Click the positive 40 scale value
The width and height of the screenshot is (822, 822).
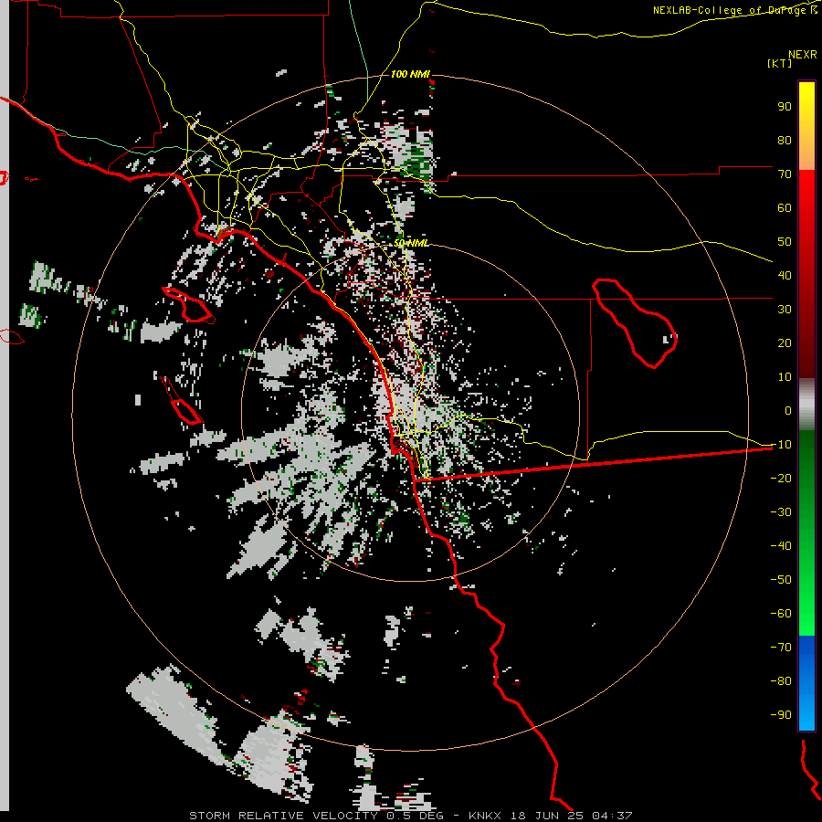(785, 276)
